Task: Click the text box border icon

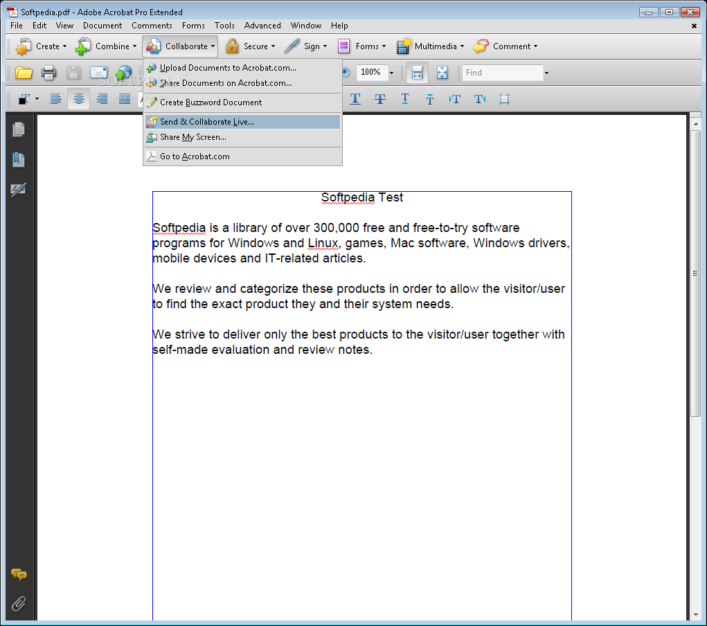Action: (x=505, y=99)
